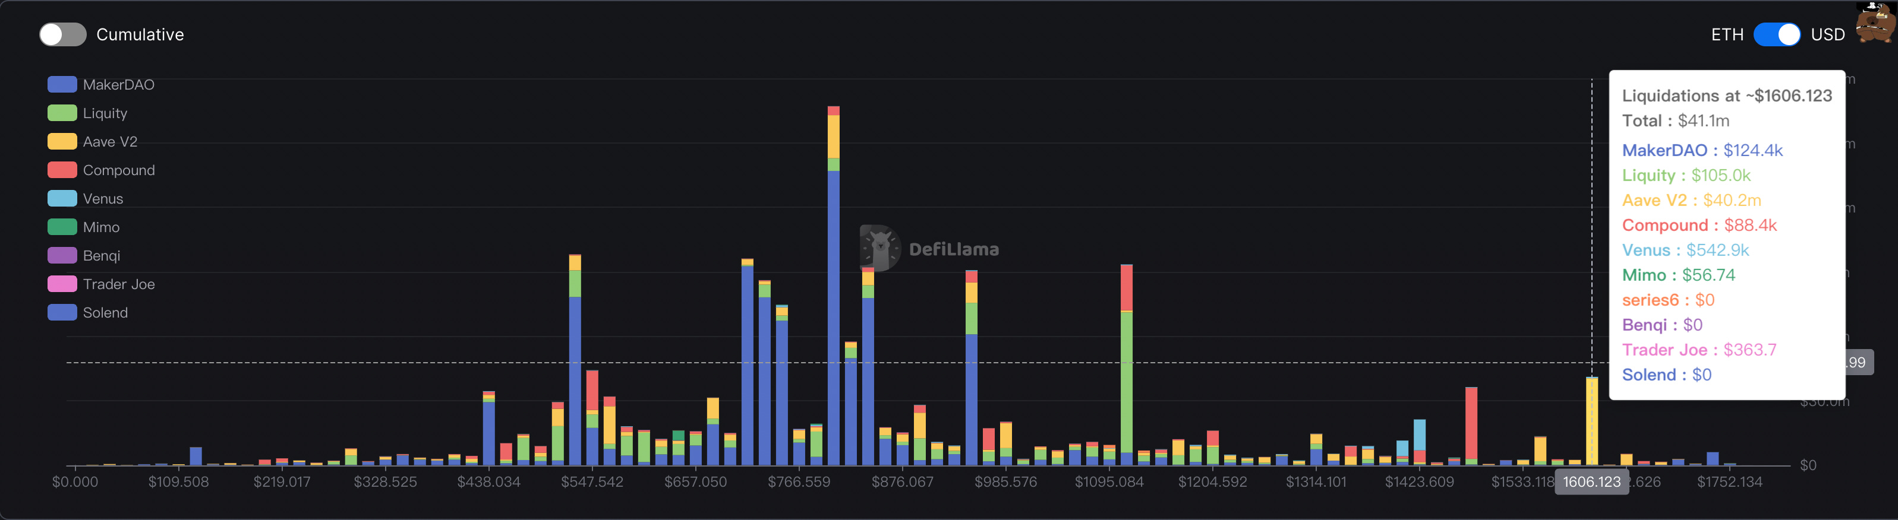The height and width of the screenshot is (520, 1898).
Task: Toggle the Cumulative switch
Action: coord(62,34)
